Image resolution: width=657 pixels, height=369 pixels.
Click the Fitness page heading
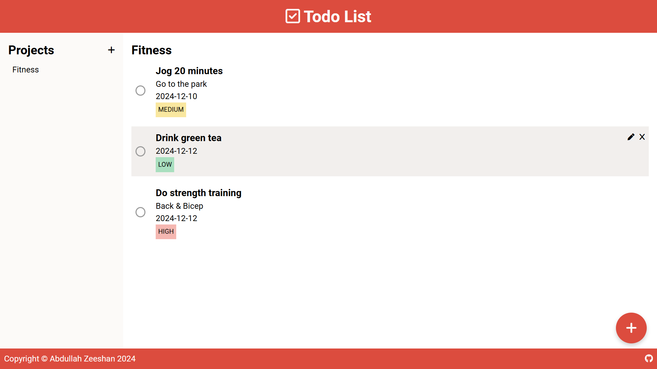pos(151,50)
